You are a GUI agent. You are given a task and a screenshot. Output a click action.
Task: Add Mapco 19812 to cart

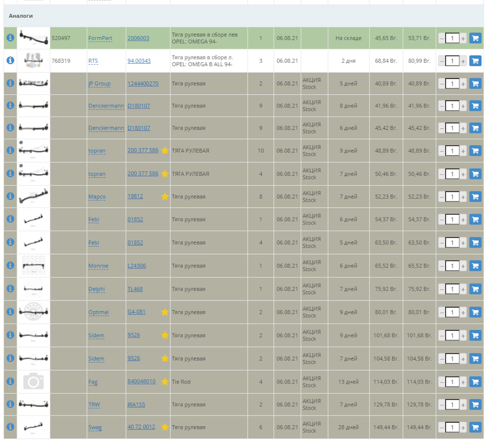475,197
